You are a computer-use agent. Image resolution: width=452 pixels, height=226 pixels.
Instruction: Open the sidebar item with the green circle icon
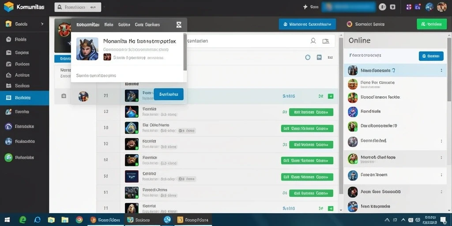pos(25,158)
